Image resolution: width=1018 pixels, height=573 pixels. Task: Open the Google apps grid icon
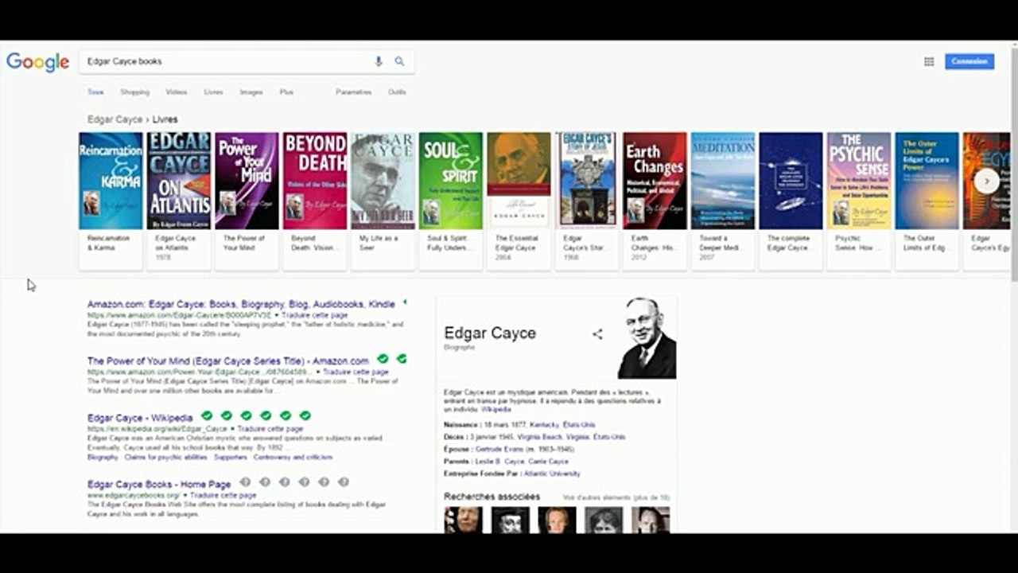[929, 61]
